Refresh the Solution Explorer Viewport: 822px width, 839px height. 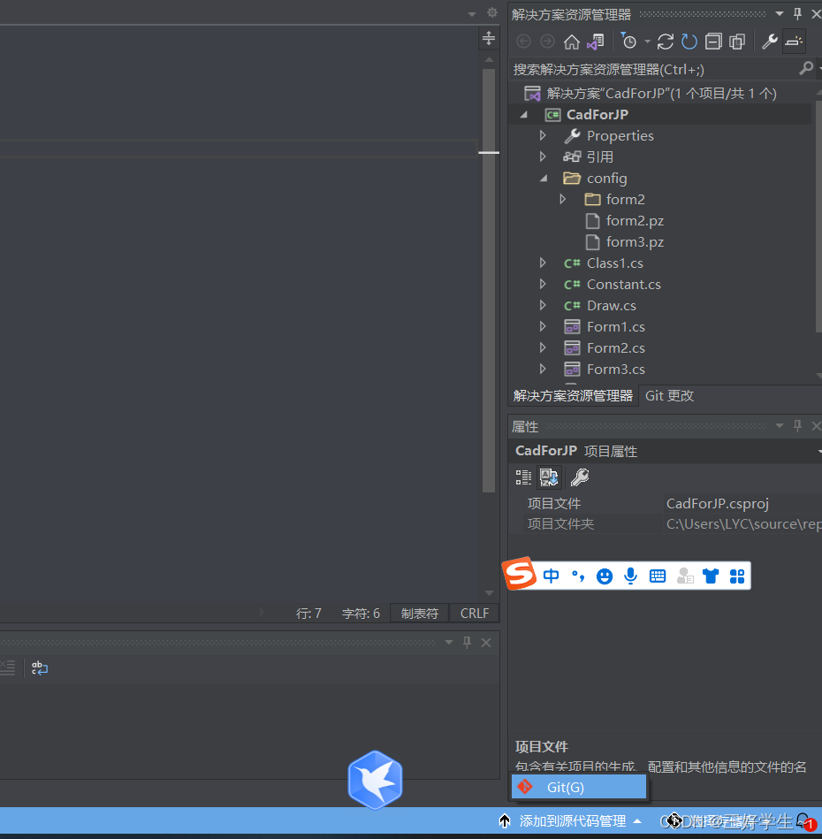(x=665, y=42)
